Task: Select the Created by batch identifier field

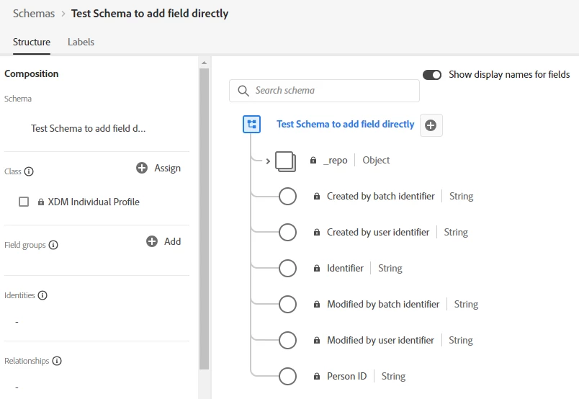Action: 380,197
